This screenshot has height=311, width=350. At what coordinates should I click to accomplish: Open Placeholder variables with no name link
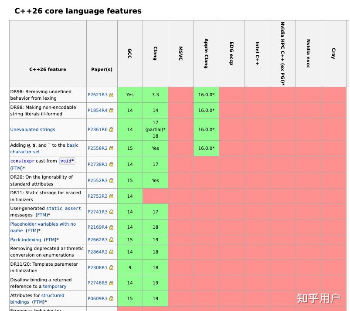[43, 227]
